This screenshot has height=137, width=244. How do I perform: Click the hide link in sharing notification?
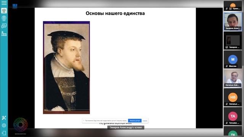coord(145,121)
